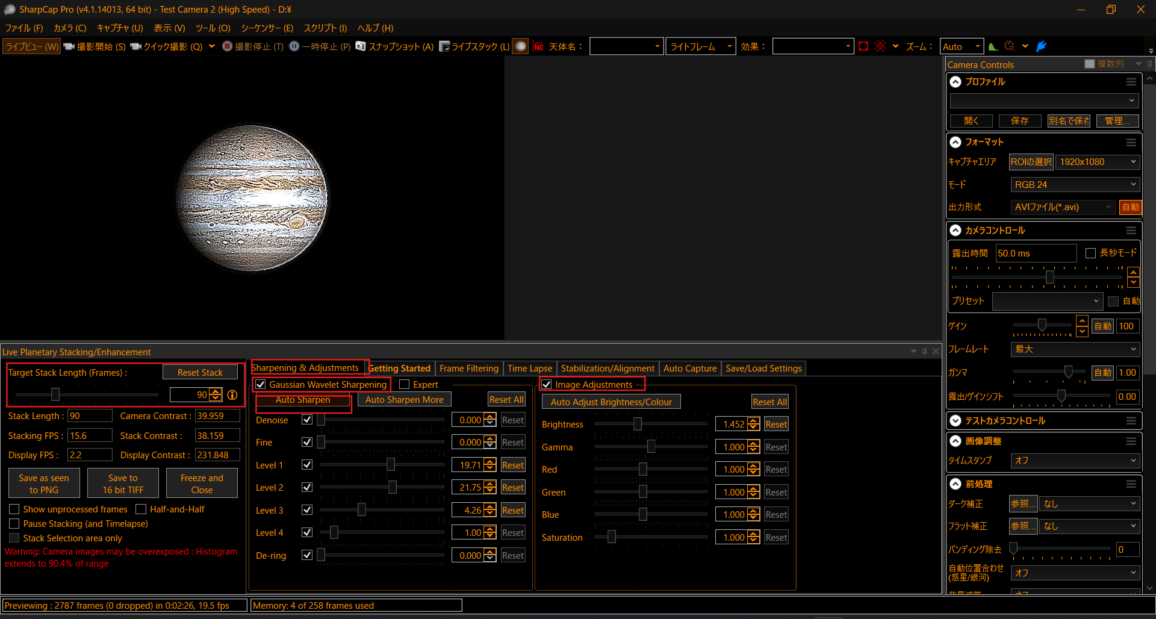Screen dimensions: 1156x619
Task: Open the capture area 1920x1080 dropdown
Action: point(1097,162)
